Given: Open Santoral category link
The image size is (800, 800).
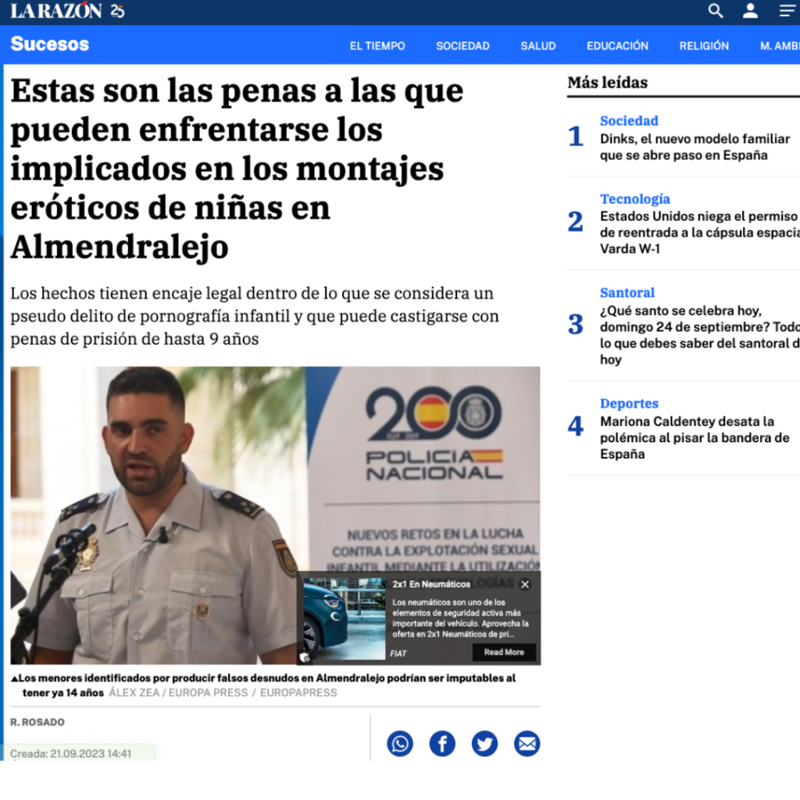Looking at the screenshot, I should click(x=627, y=293).
